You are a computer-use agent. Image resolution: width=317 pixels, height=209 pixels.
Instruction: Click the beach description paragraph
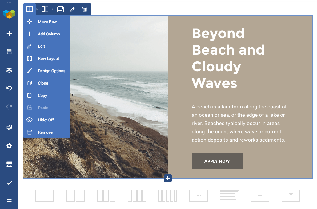tap(239, 123)
